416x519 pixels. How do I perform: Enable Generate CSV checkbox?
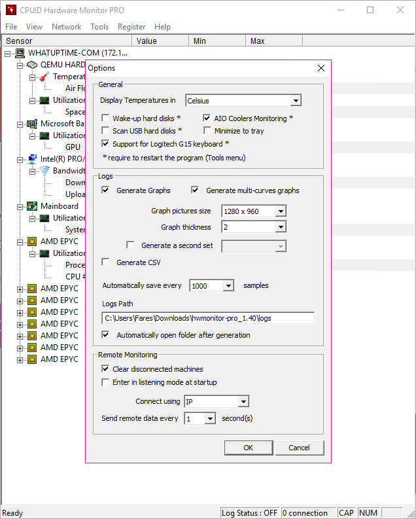pos(105,262)
